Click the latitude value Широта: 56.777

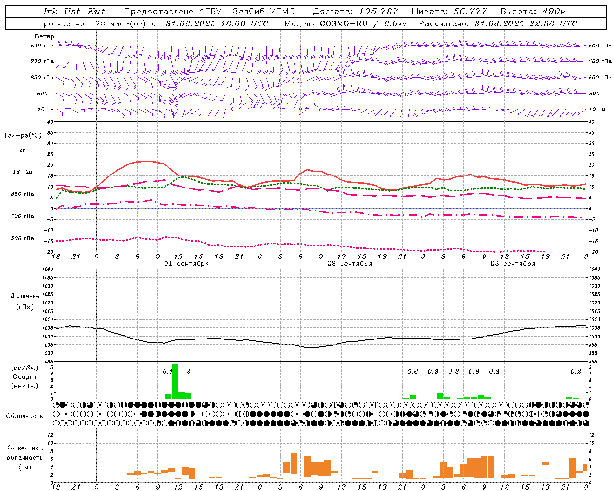(450, 12)
